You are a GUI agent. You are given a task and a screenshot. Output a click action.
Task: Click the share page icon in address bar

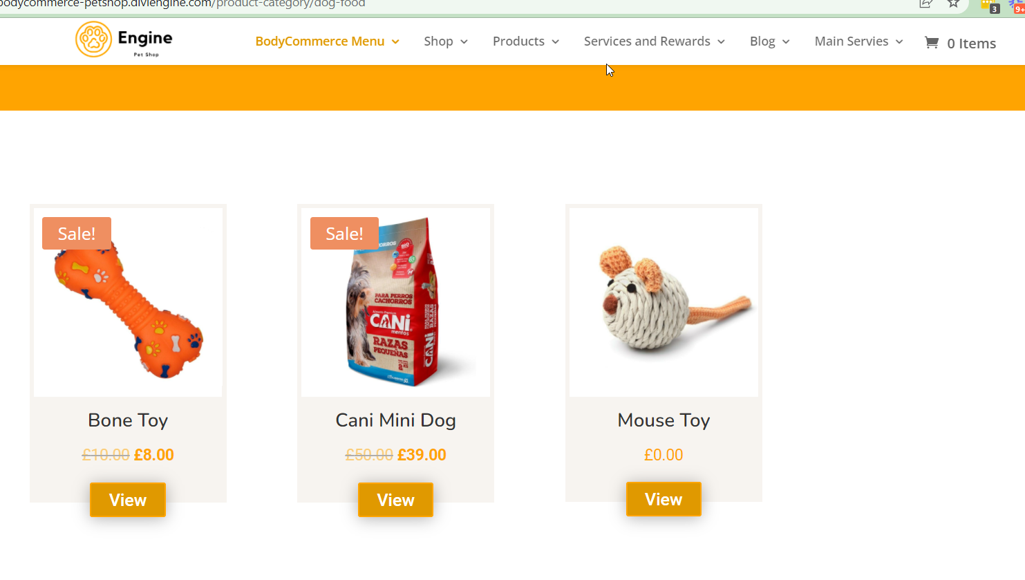[926, 3]
